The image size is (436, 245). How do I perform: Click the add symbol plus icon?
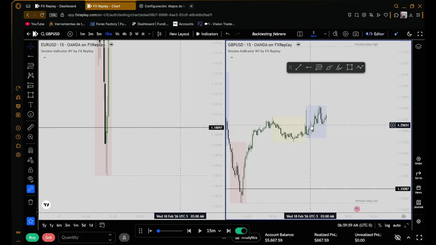tap(70, 34)
